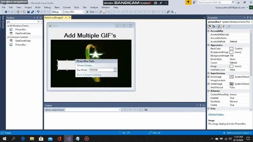Clear the Toolbox search text
Viewport: 253px width, 142px height.
(x=38, y=22)
